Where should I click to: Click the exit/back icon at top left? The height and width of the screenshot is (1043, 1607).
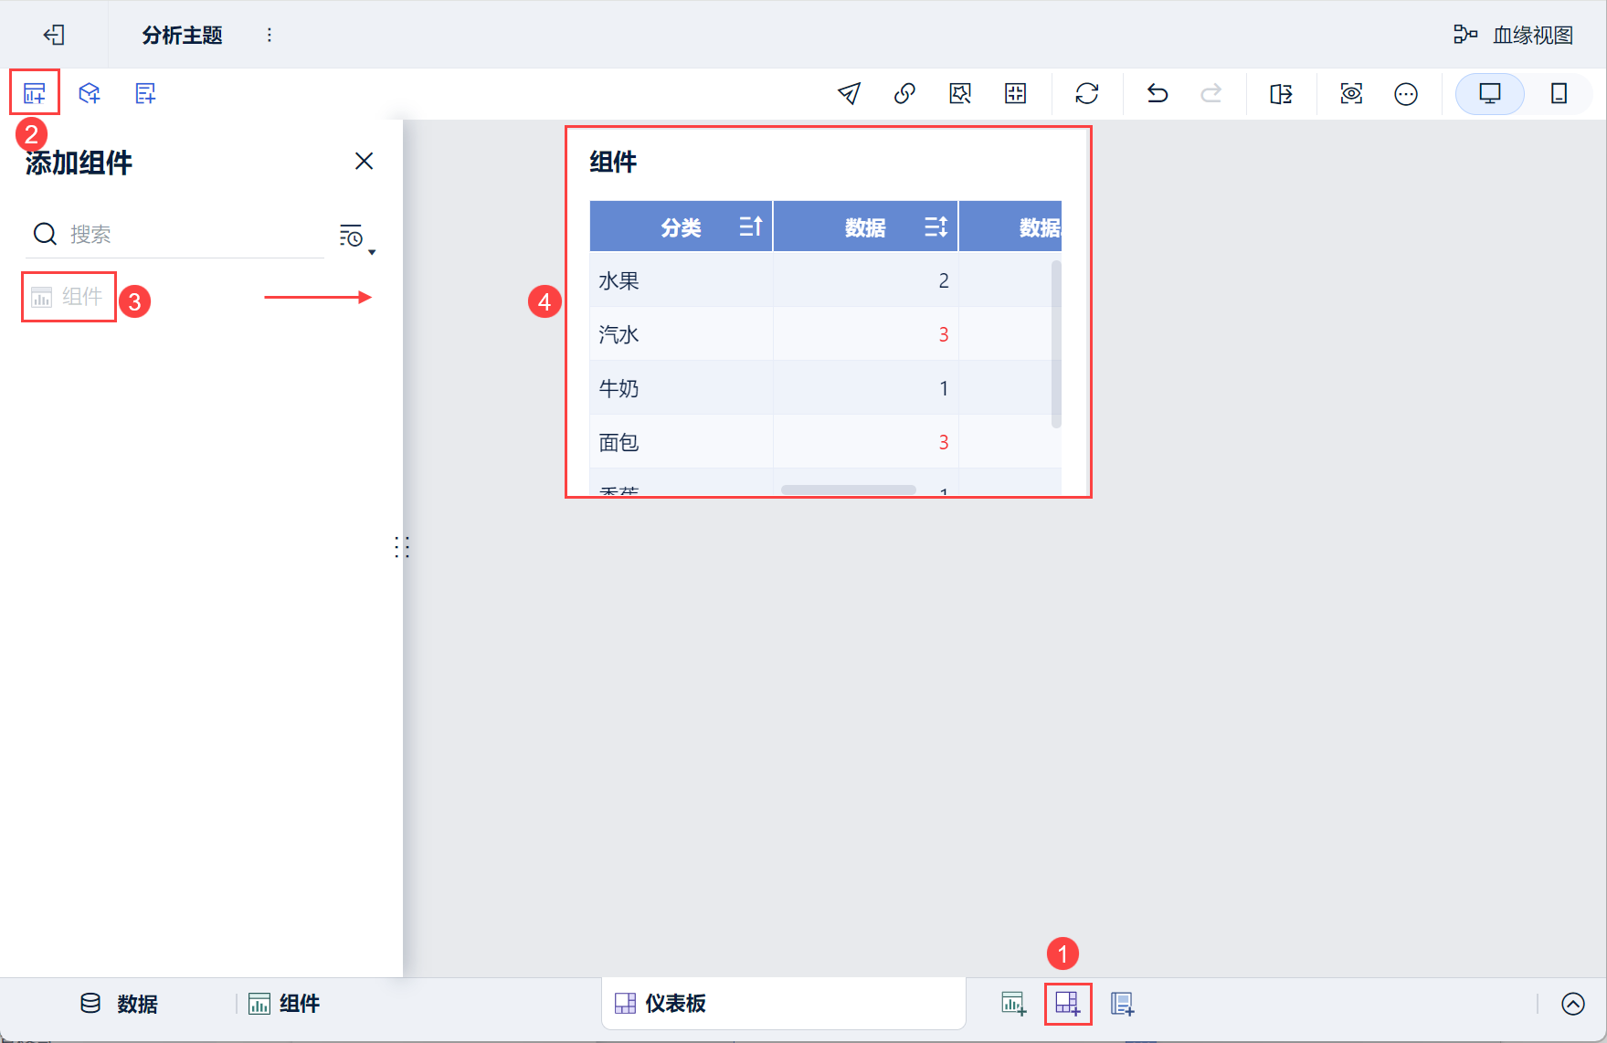54,35
